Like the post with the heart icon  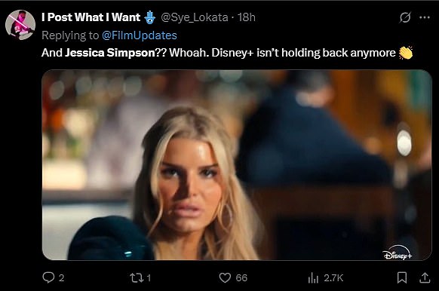pos(225,278)
